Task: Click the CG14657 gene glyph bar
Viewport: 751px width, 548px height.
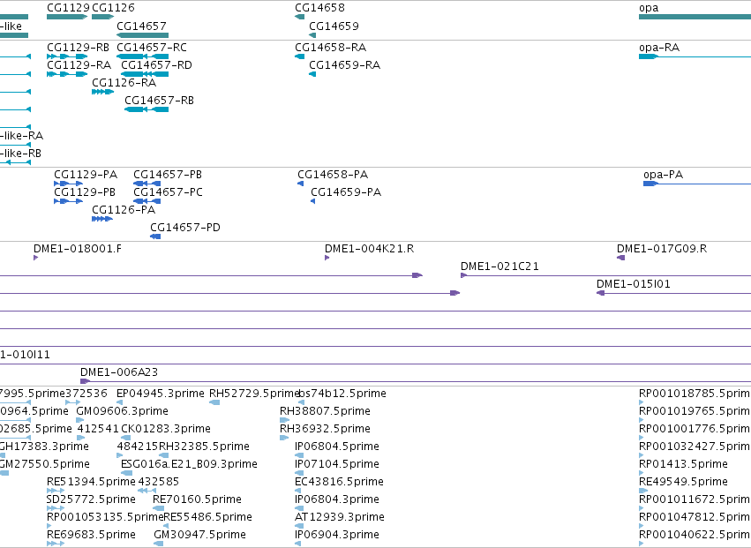Action: coord(143,35)
